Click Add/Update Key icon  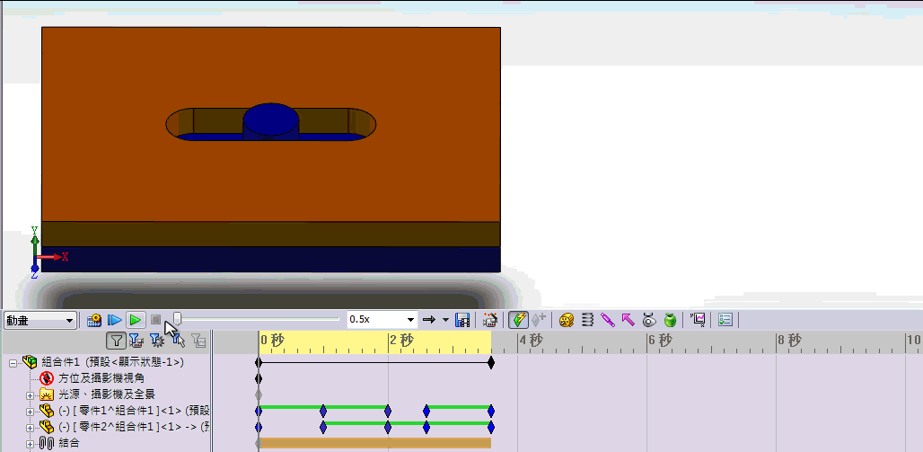[x=539, y=320]
